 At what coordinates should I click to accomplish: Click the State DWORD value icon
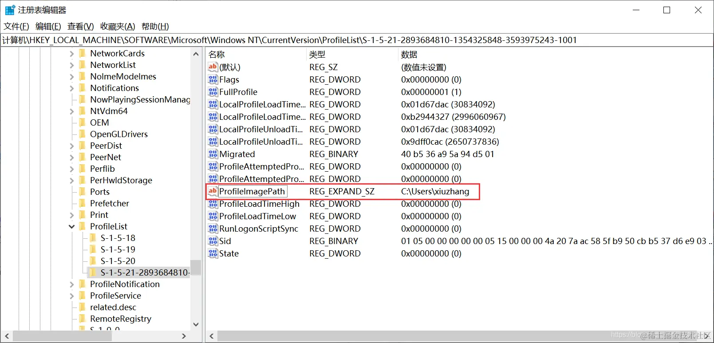click(213, 253)
